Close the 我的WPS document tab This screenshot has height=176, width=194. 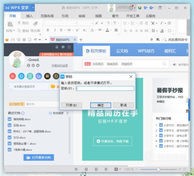(x=75, y=40)
